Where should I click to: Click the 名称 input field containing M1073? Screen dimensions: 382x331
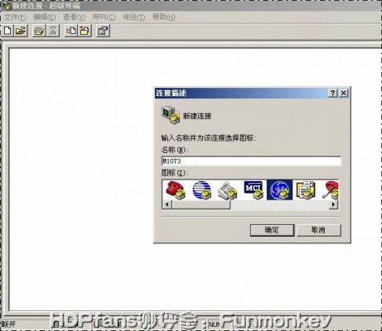click(x=251, y=161)
